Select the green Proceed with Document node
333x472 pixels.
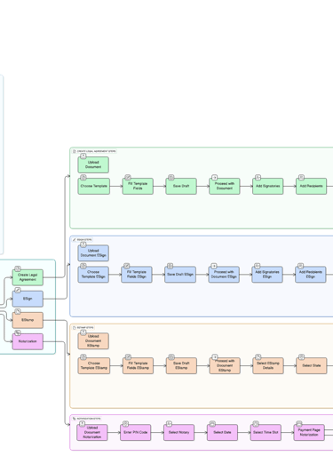click(x=225, y=186)
